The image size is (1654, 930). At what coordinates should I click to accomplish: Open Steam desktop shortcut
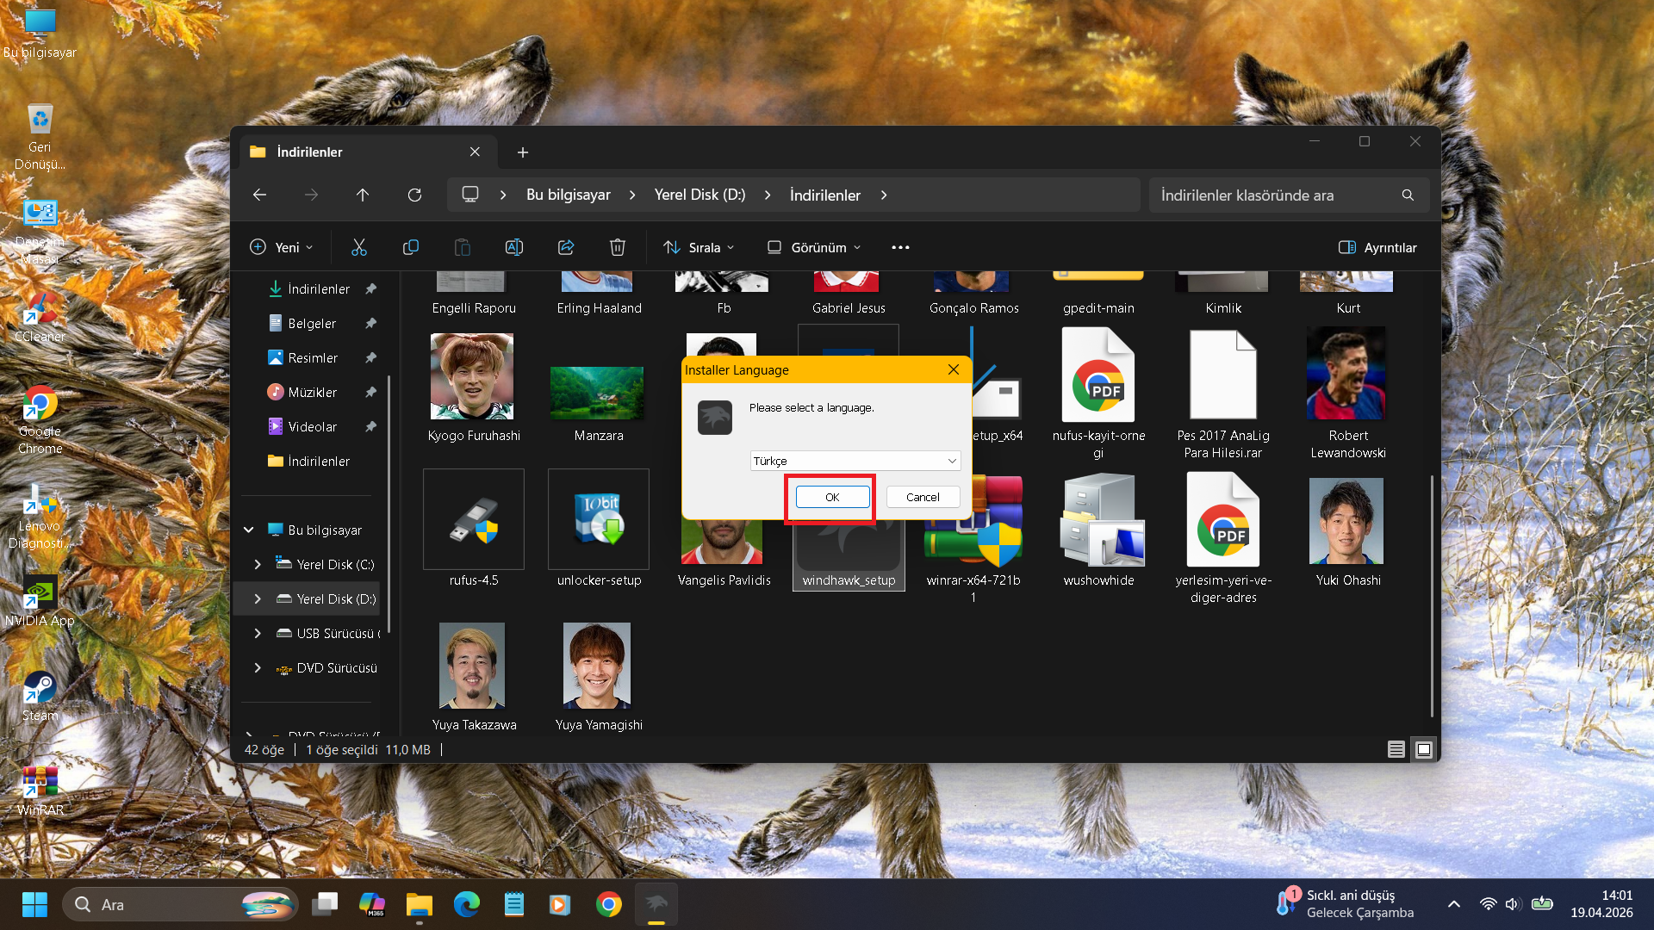pos(40,696)
